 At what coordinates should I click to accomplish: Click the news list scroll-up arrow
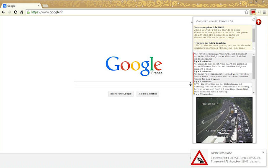click(x=254, y=27)
